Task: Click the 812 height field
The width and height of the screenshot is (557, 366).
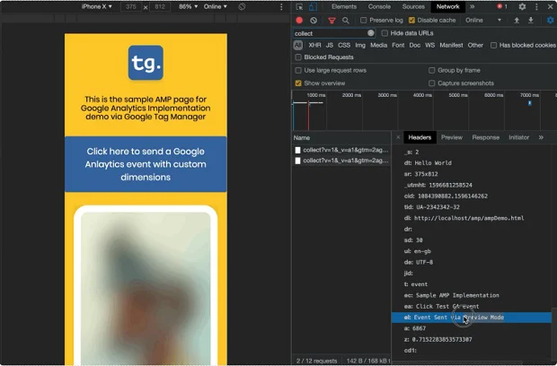Action: [x=160, y=7]
